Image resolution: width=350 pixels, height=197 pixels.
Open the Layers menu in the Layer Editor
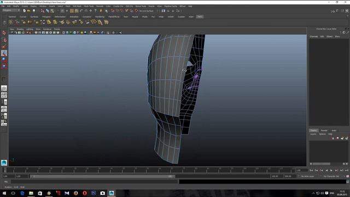[313, 134]
